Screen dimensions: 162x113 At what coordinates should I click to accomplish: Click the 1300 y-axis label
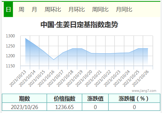(x=10, y=36)
